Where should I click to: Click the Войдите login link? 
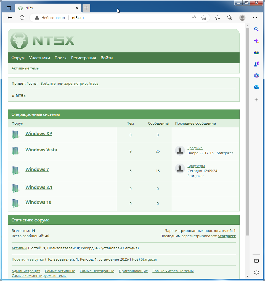click(48, 83)
